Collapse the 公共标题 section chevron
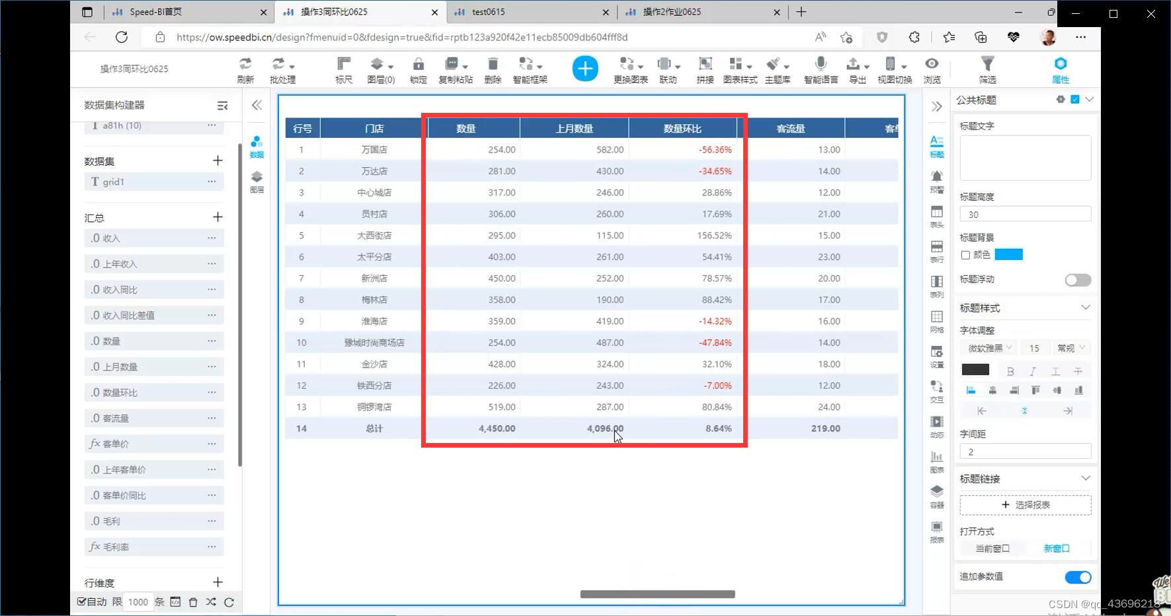1171x616 pixels. (1089, 99)
